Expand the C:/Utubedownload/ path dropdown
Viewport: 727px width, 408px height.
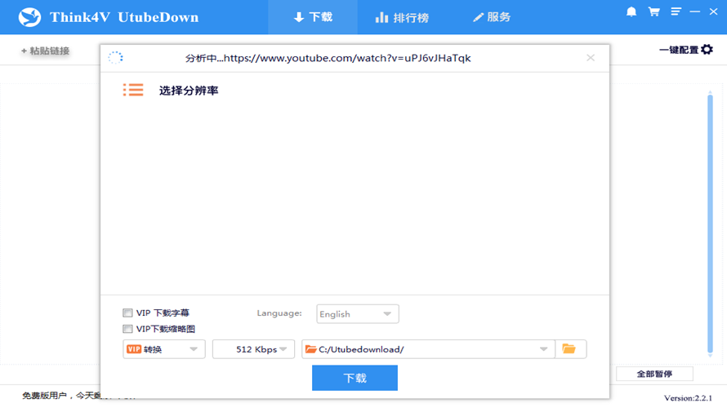(x=543, y=349)
